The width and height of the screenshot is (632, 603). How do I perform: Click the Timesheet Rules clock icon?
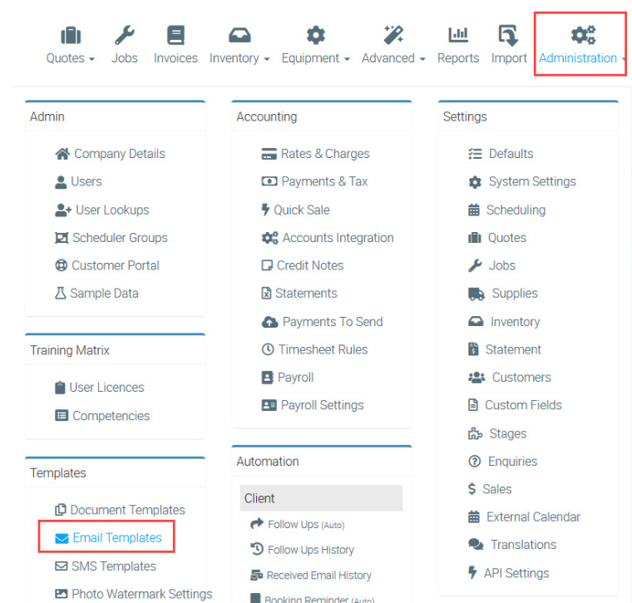(x=268, y=349)
